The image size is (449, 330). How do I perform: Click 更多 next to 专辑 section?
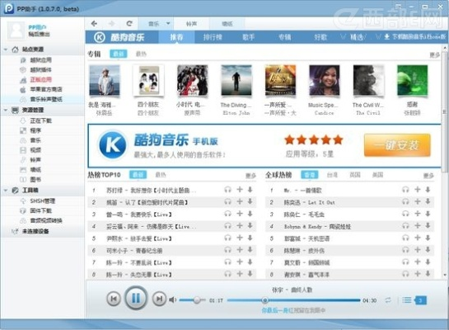[434, 55]
